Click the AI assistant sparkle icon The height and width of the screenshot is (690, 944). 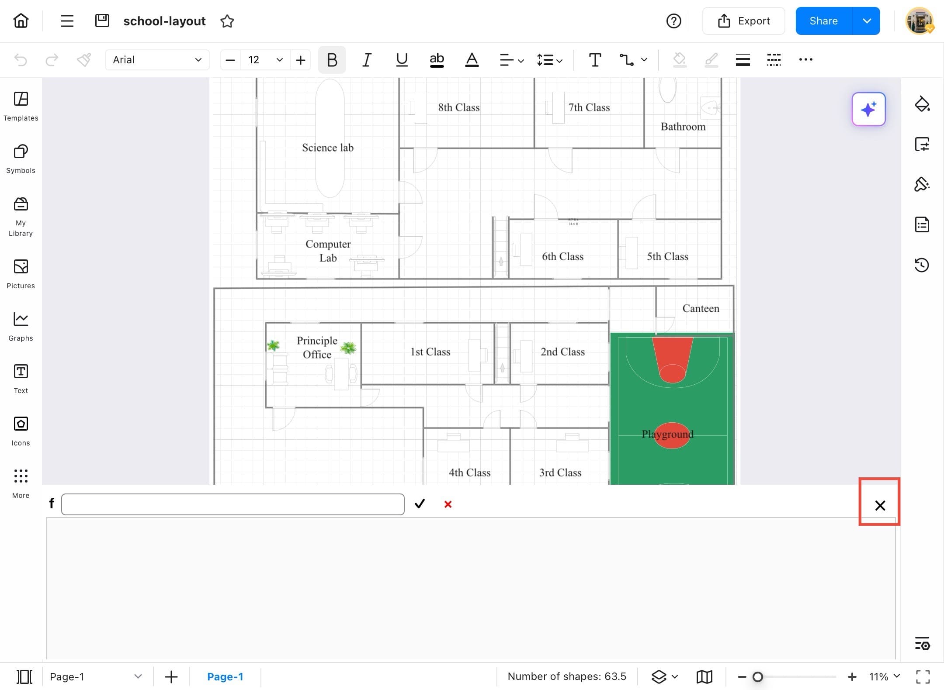click(868, 109)
